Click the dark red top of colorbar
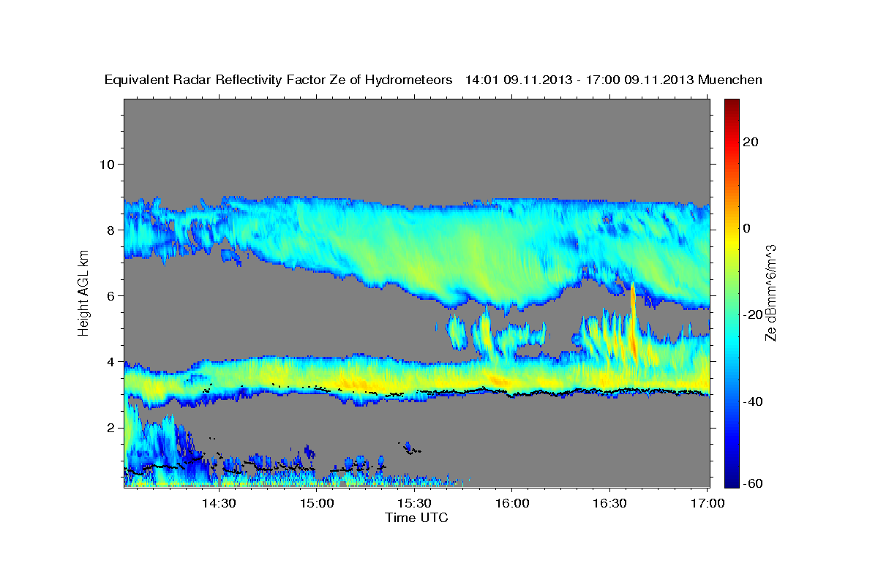 coord(731,104)
